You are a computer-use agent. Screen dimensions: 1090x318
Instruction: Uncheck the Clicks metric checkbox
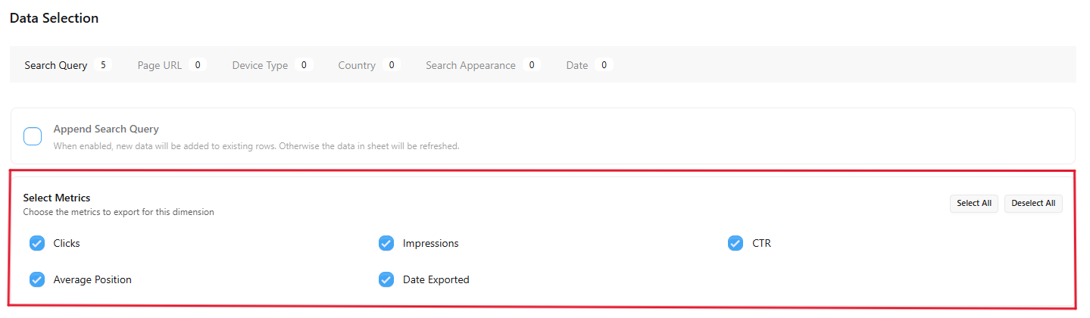(x=37, y=243)
